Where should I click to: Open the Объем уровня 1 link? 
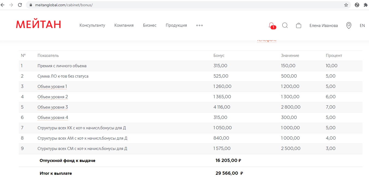pos(52,87)
